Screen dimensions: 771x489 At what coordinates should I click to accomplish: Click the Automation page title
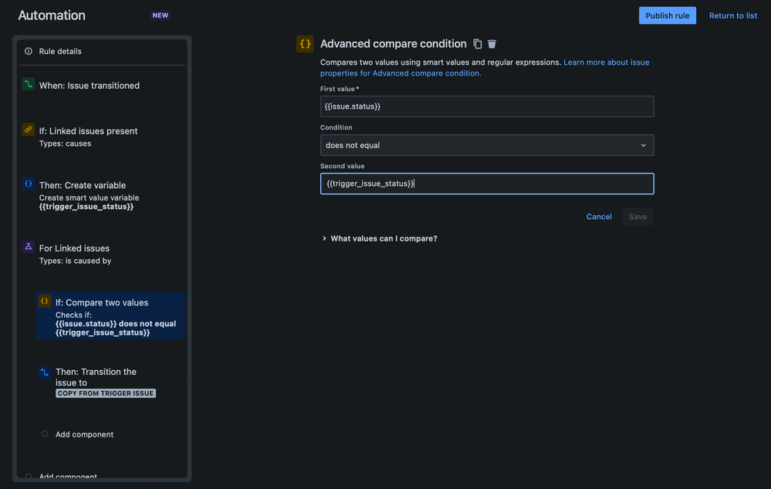click(x=52, y=15)
